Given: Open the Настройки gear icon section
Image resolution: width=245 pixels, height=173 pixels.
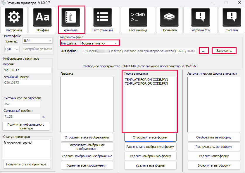Looking at the screenshot, I should 14,20.
